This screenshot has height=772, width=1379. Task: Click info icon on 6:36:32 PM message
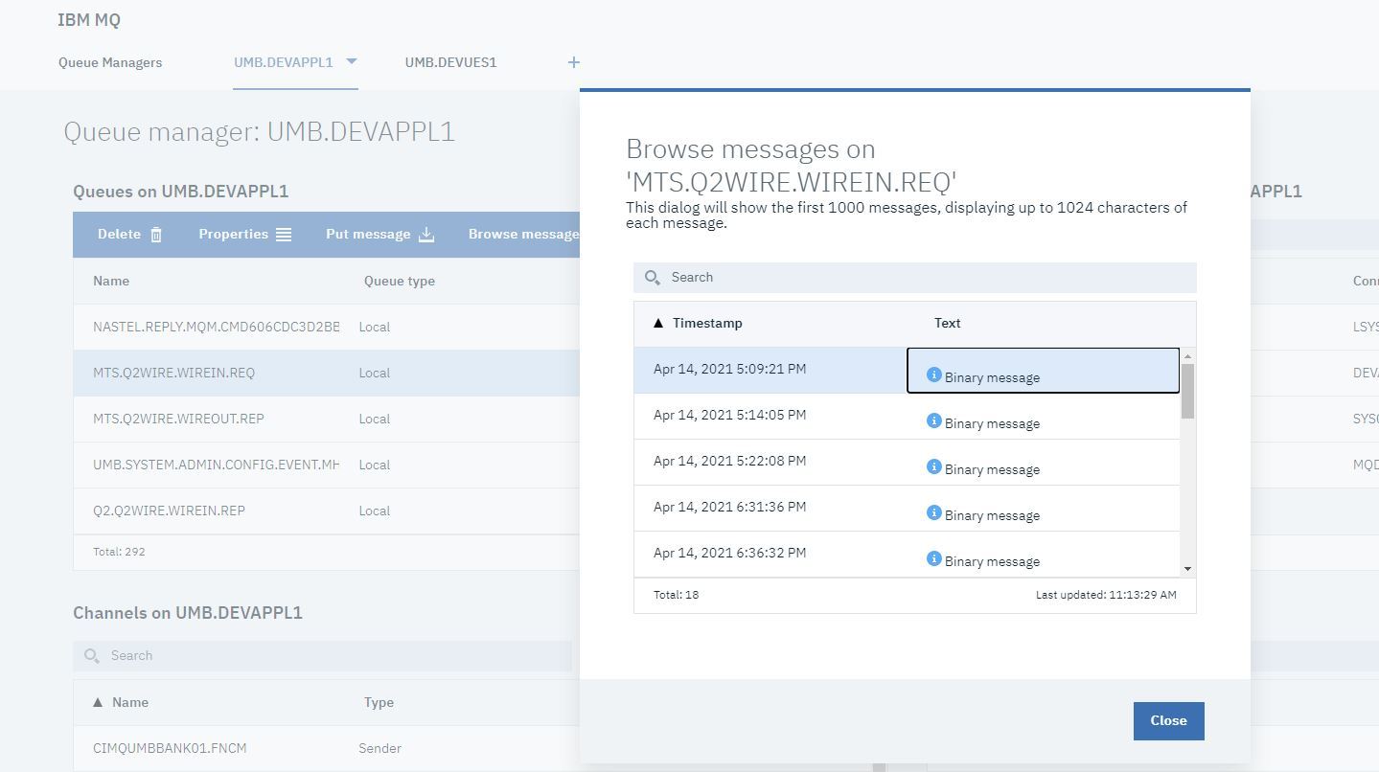[933, 559]
